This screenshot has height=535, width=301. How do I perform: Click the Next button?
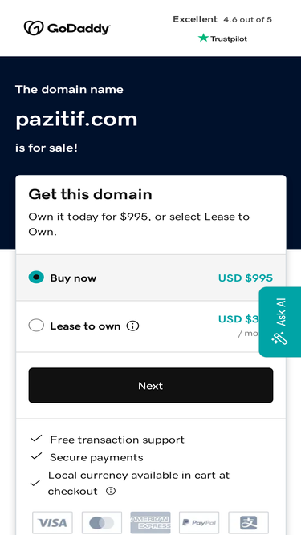pyautogui.click(x=151, y=385)
